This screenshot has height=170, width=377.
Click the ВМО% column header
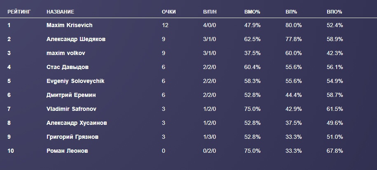point(252,12)
